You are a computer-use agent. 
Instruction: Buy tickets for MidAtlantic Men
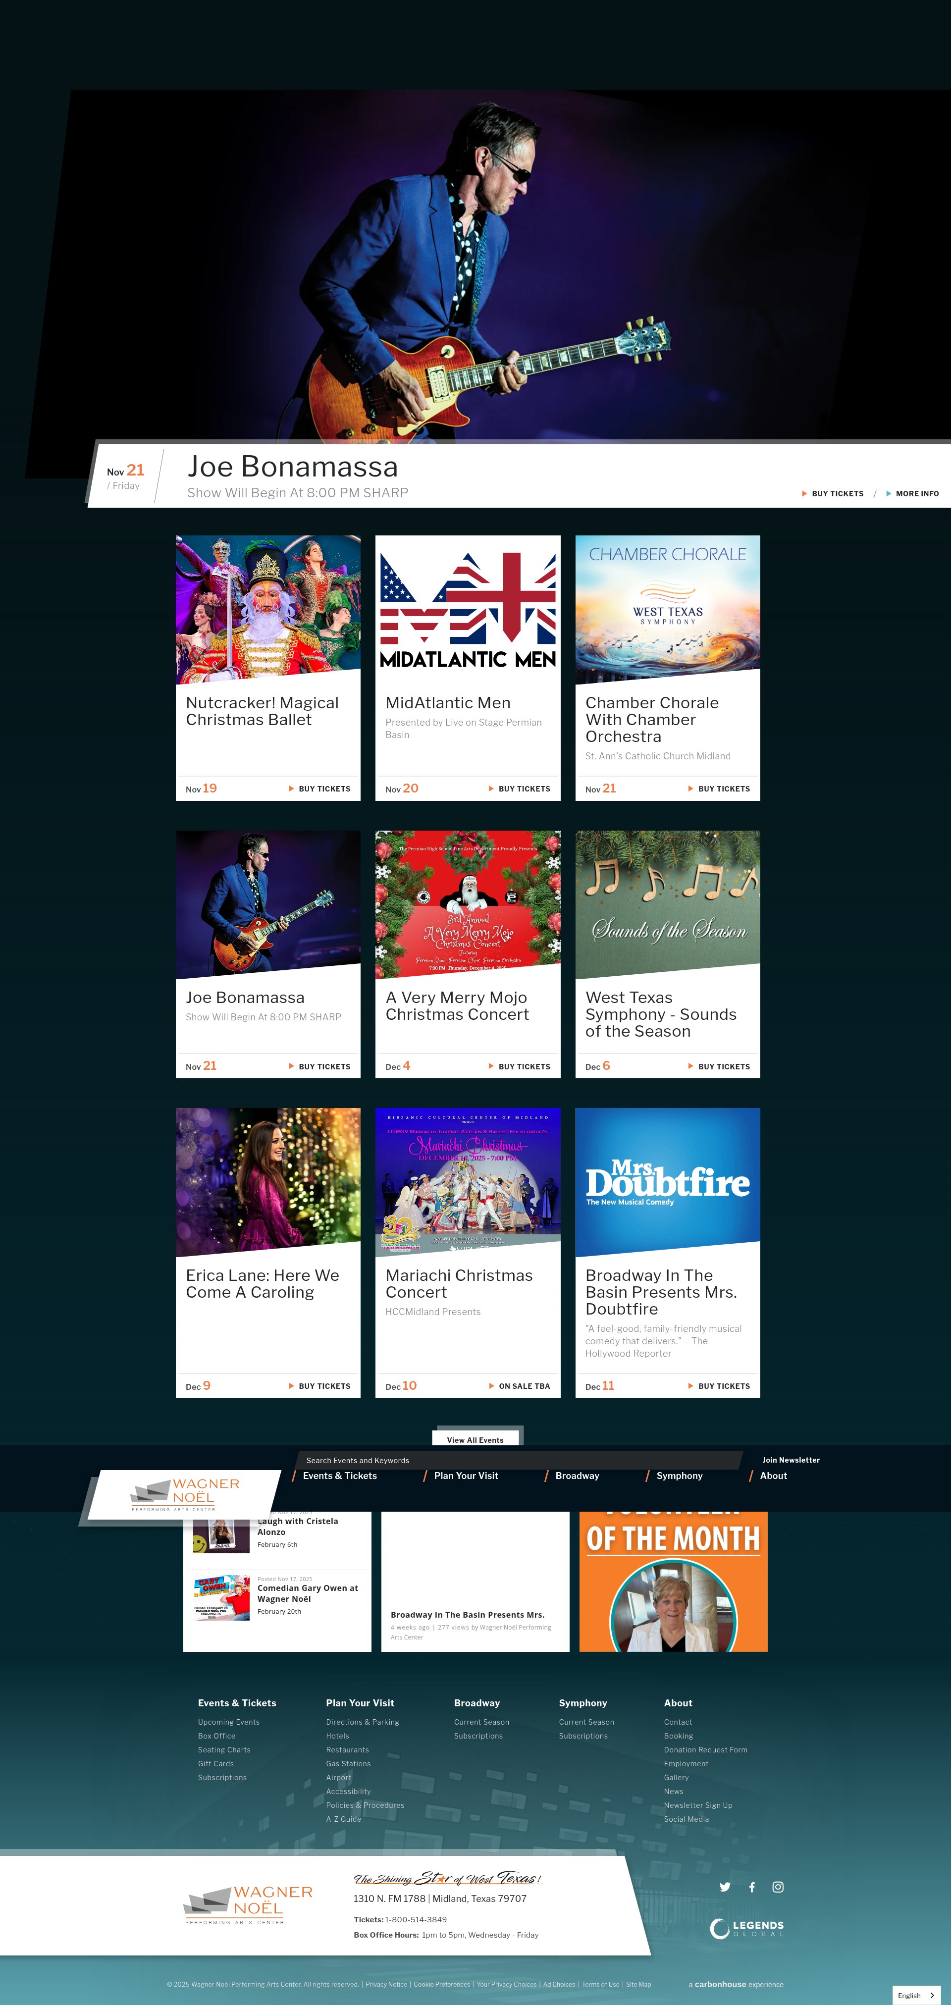pyautogui.click(x=519, y=789)
